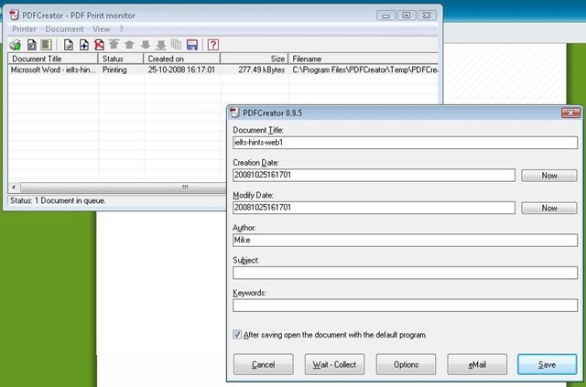Minimize the PDF Print monitor window
This screenshot has height=387, width=586.
pos(386,16)
